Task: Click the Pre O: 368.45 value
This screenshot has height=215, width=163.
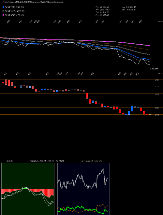Action: [102, 7]
